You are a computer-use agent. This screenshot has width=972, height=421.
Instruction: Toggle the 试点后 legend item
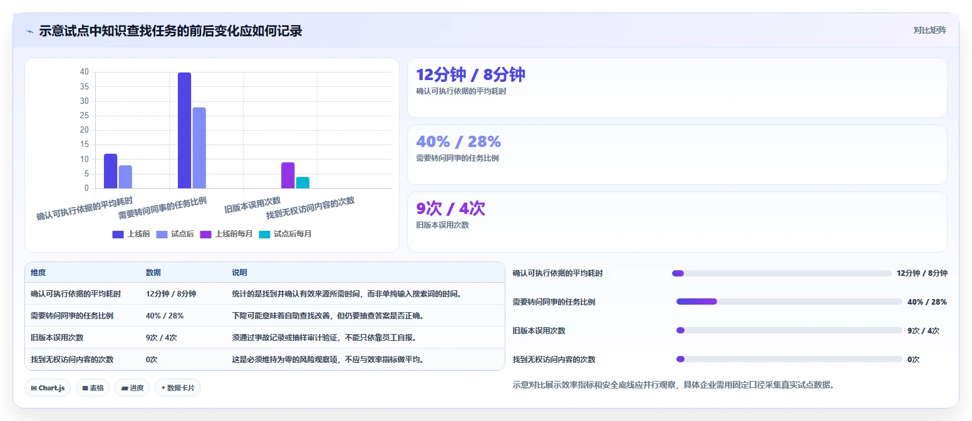tap(175, 234)
